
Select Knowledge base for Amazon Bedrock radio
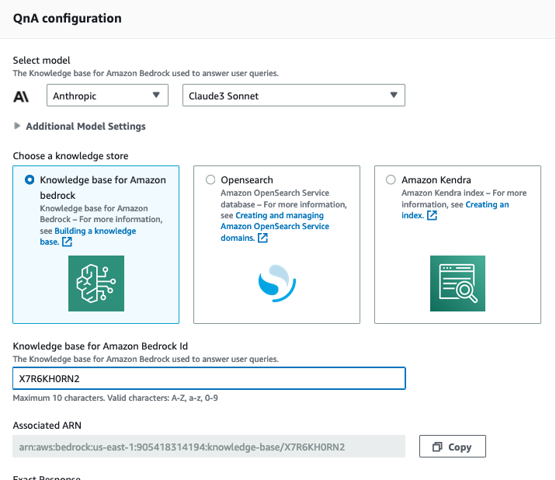click(x=30, y=179)
